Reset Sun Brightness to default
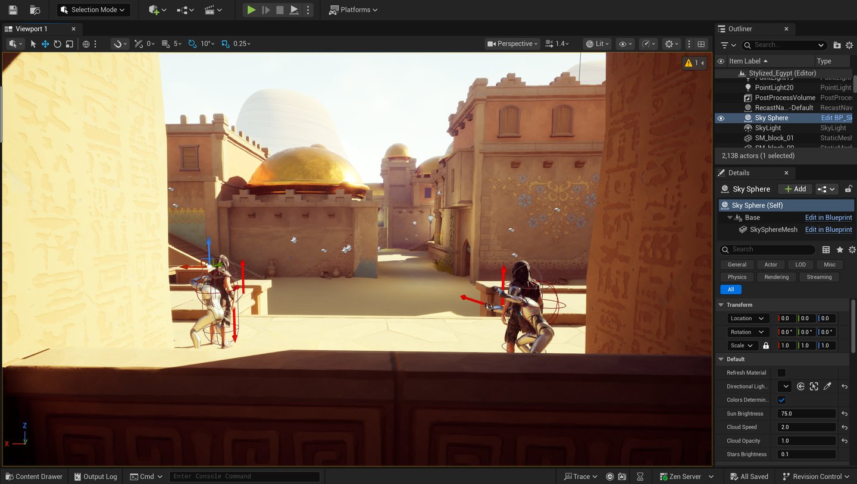 tap(845, 414)
